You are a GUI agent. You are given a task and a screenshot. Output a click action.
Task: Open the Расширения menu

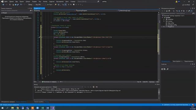[x=60, y=2]
